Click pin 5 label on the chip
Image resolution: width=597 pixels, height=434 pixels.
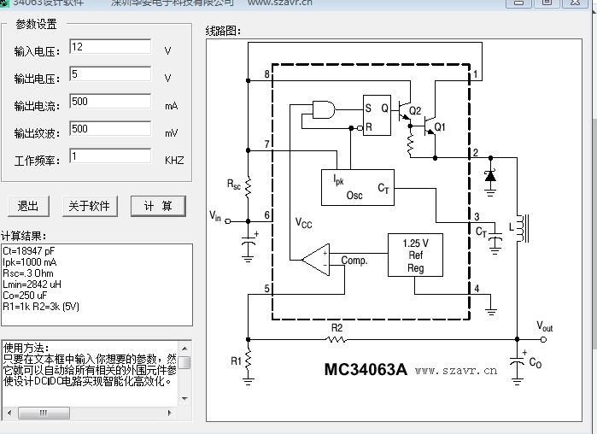click(267, 289)
